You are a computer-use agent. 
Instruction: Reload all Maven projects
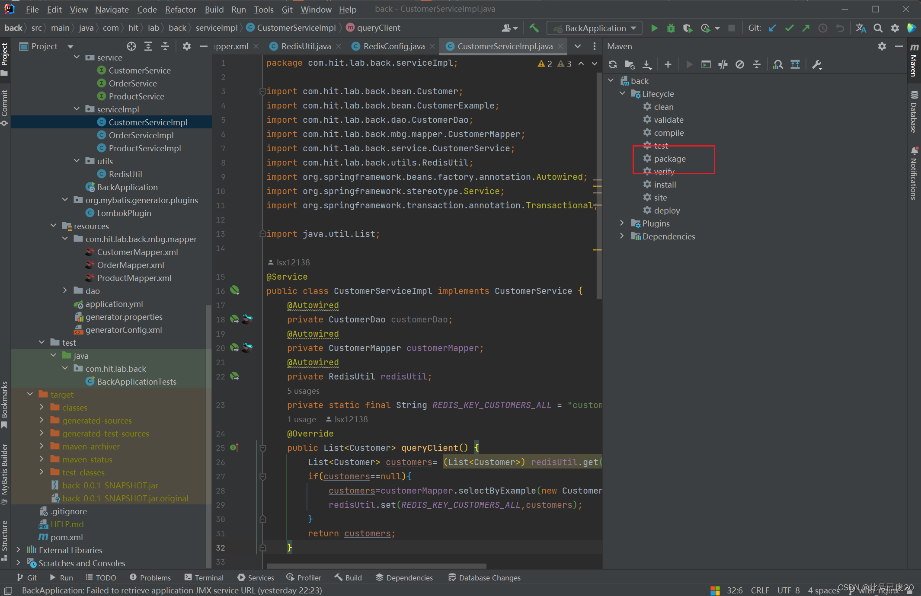click(612, 64)
